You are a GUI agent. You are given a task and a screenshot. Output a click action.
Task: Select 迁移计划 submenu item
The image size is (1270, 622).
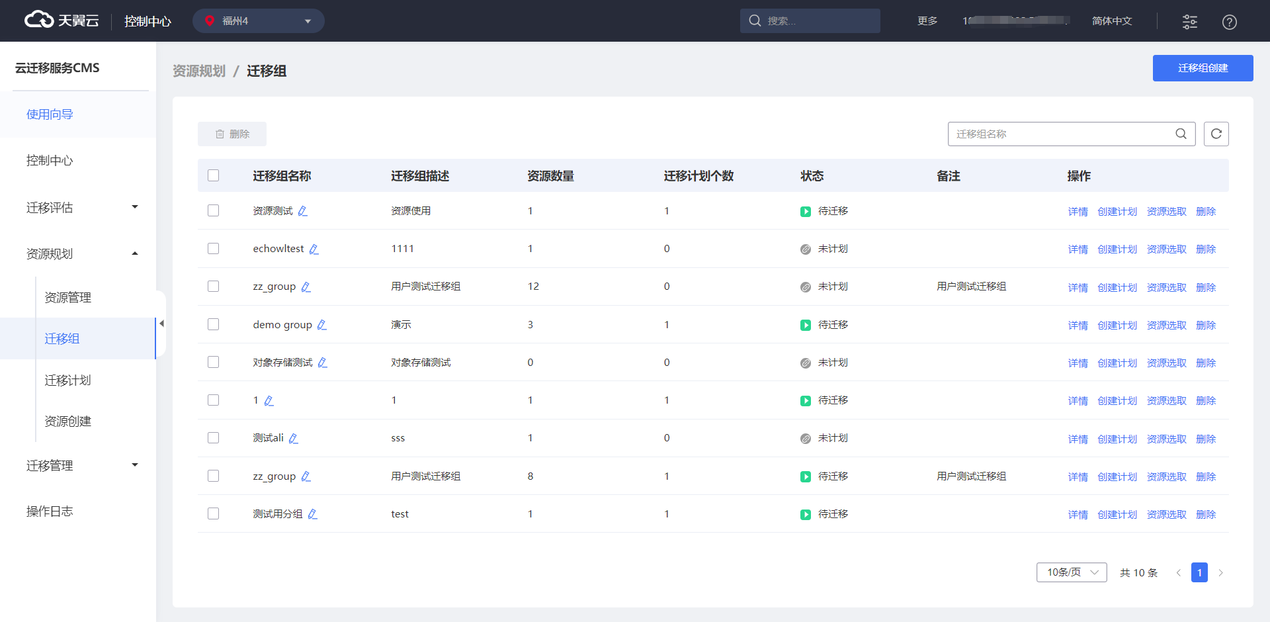click(x=68, y=380)
